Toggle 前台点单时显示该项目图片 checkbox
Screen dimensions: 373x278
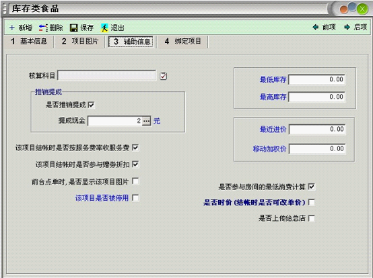pos(135,181)
